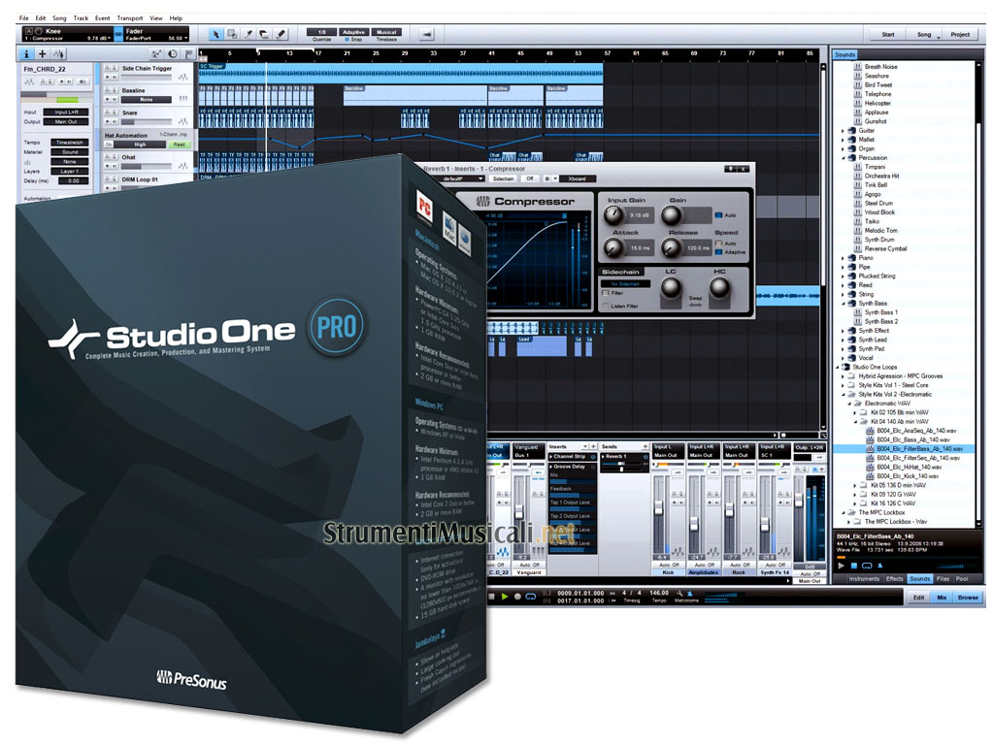Open the Inspector with the 'i' button
The height and width of the screenshot is (745, 994).
pyautogui.click(x=26, y=54)
